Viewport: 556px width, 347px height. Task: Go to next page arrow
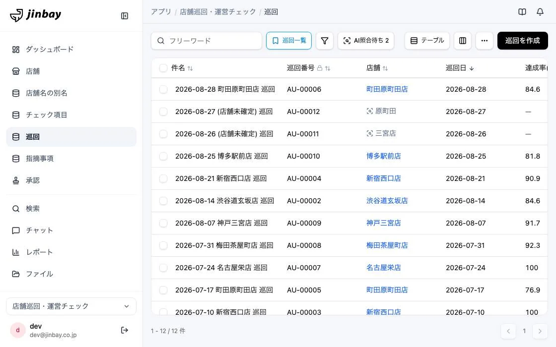540,332
